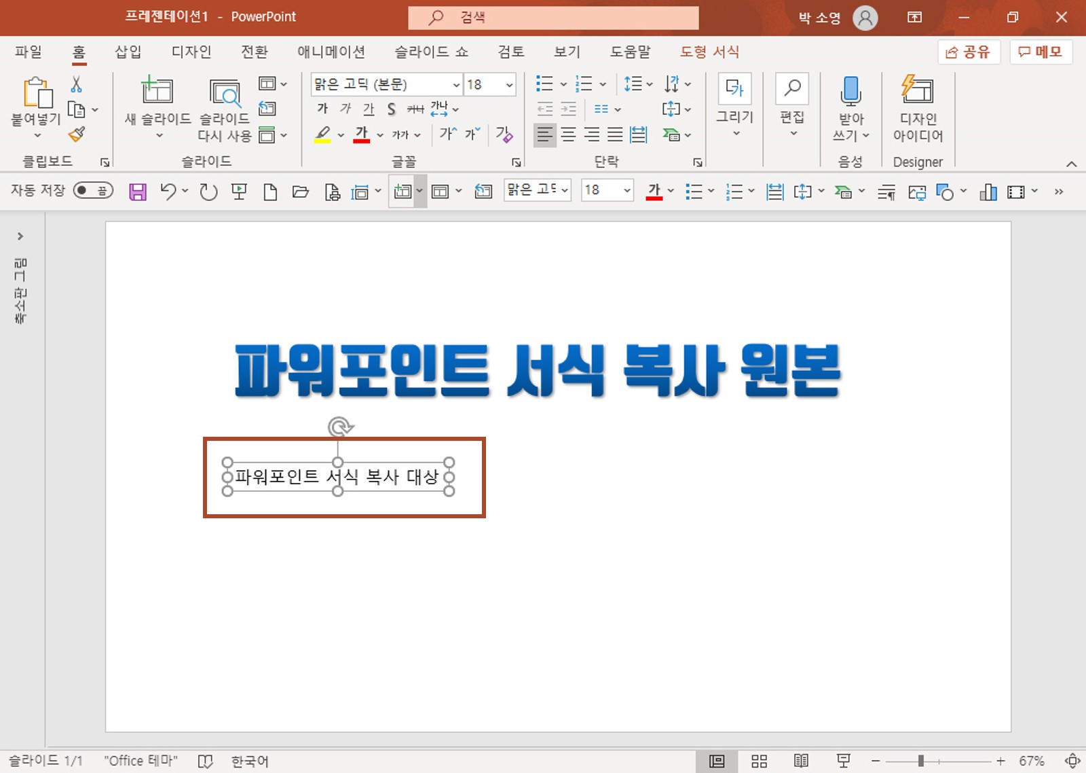Click the increase indent icon
1086x773 pixels.
pos(569,109)
